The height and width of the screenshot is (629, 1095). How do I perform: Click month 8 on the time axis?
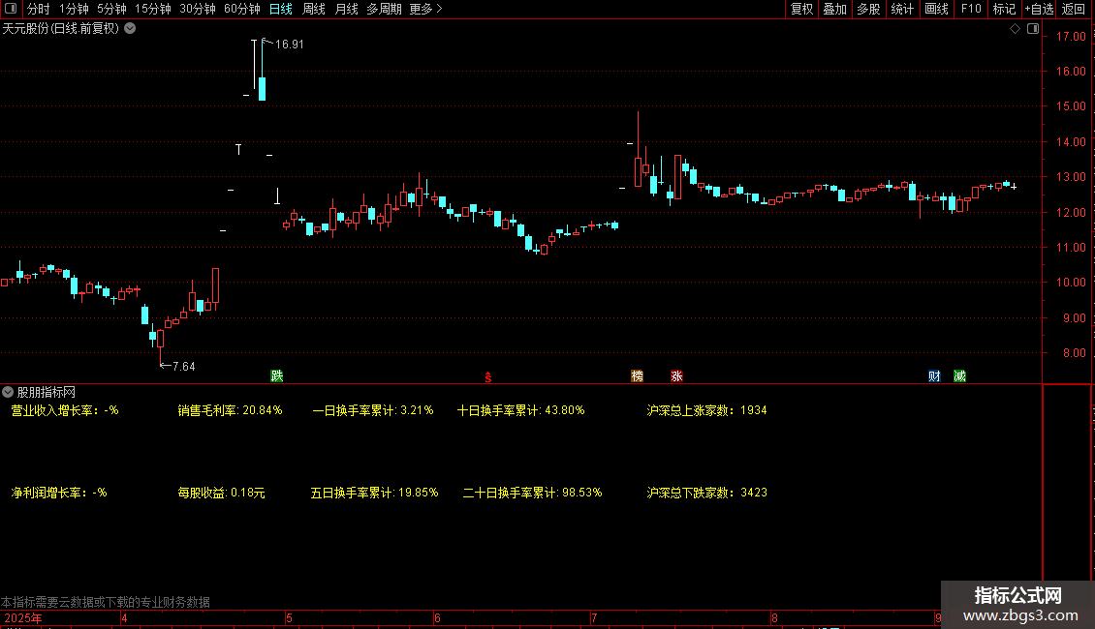774,618
